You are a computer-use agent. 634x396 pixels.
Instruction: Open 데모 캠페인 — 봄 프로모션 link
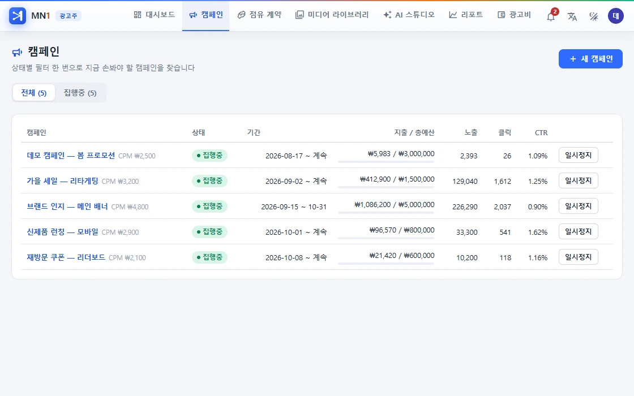pyautogui.click(x=71, y=156)
